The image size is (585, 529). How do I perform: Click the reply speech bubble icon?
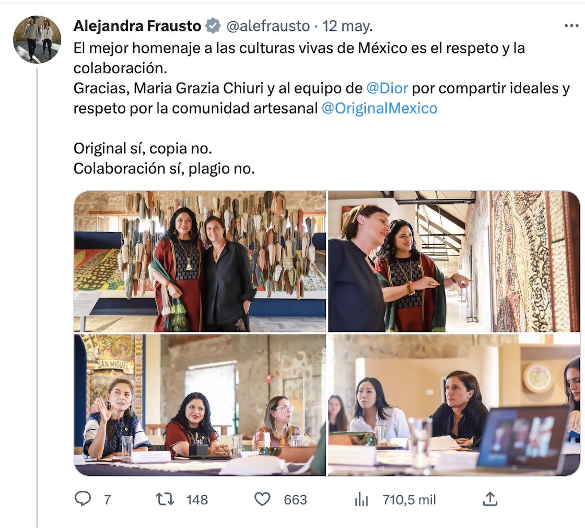(83, 499)
